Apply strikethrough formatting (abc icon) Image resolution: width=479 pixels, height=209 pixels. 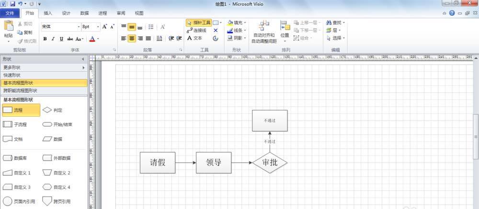click(70, 39)
